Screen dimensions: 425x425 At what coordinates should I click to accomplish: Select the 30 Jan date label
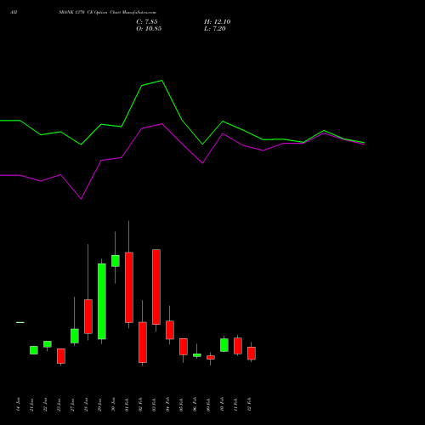coord(113,405)
